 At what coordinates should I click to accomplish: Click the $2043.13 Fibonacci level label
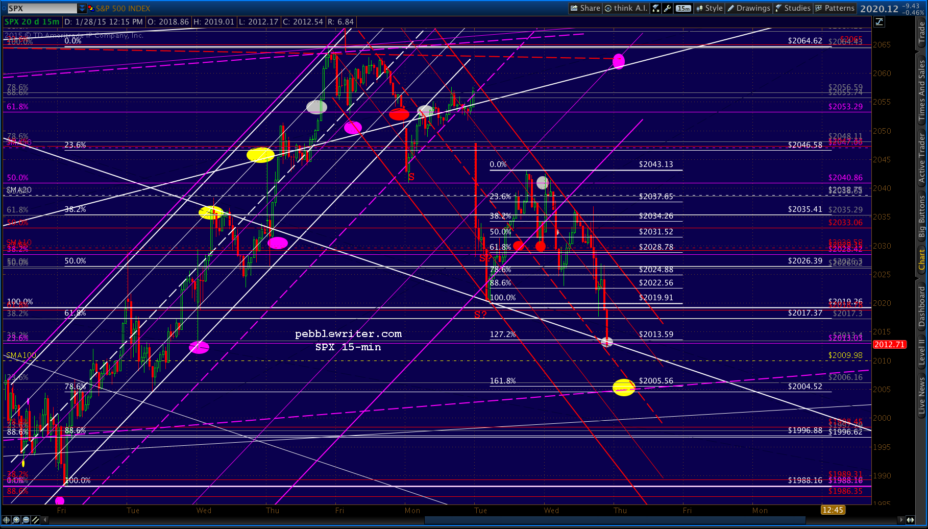tap(656, 164)
